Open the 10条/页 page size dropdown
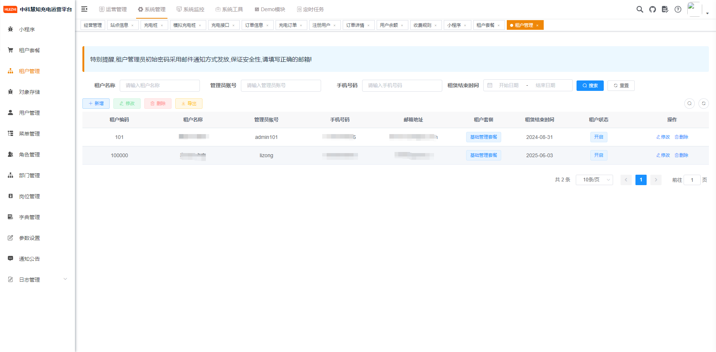 [x=594, y=180]
